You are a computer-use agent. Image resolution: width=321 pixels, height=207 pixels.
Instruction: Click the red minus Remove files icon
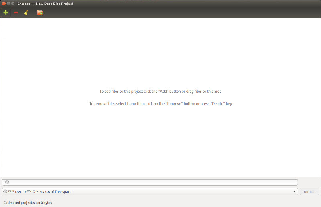(16, 12)
